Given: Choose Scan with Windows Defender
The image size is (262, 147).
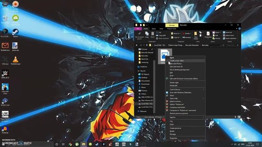Looking at the screenshot, I should point(185,93).
